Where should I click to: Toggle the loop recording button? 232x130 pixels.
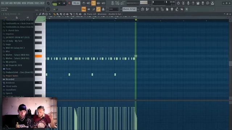pyautogui.click(x=103, y=3)
